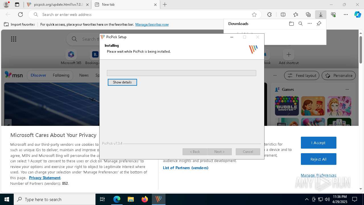Click the Next > button in PicPick Setup

click(219, 152)
